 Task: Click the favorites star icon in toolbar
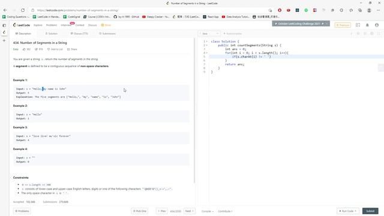351,10
